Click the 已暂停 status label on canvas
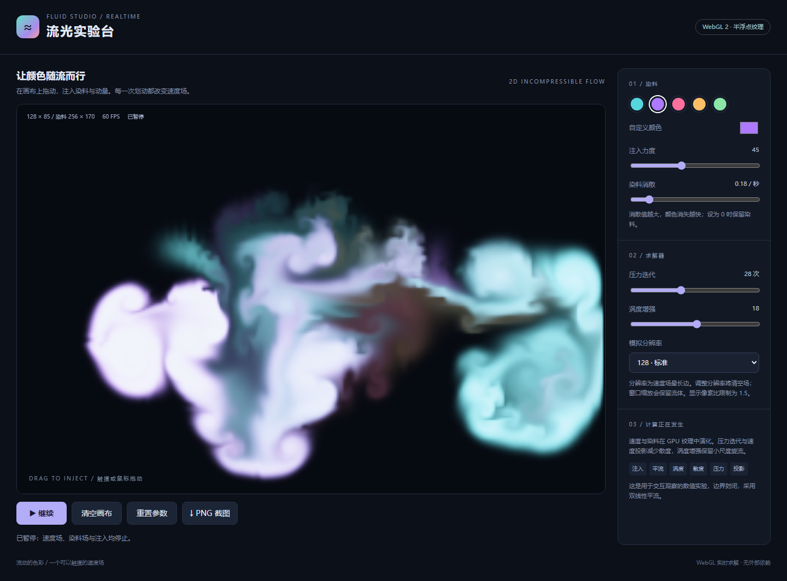The image size is (787, 581). [x=136, y=116]
